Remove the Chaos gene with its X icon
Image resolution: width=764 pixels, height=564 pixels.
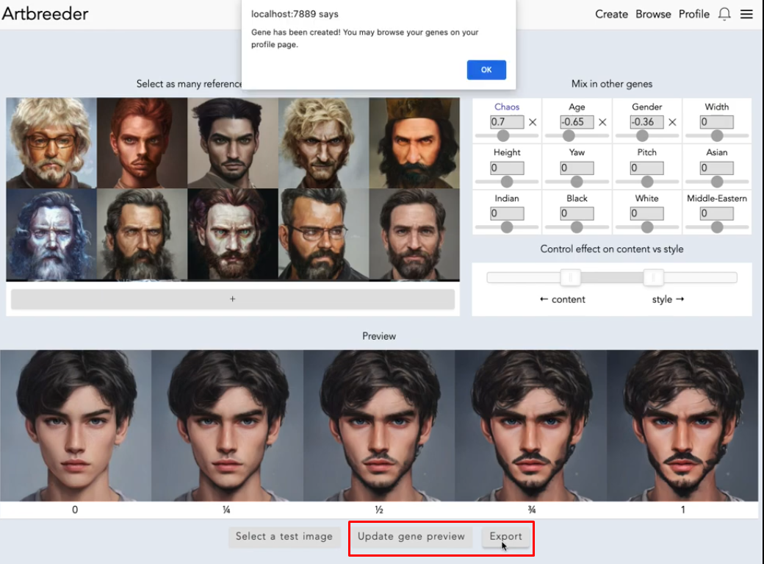(533, 121)
